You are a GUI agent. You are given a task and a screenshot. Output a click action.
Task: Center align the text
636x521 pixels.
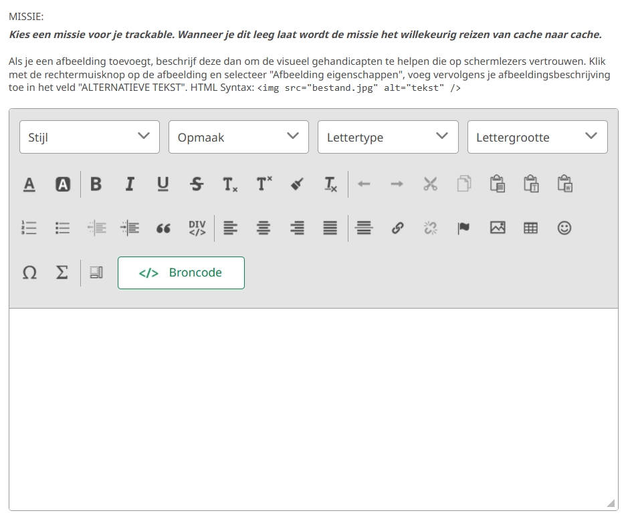(x=263, y=228)
